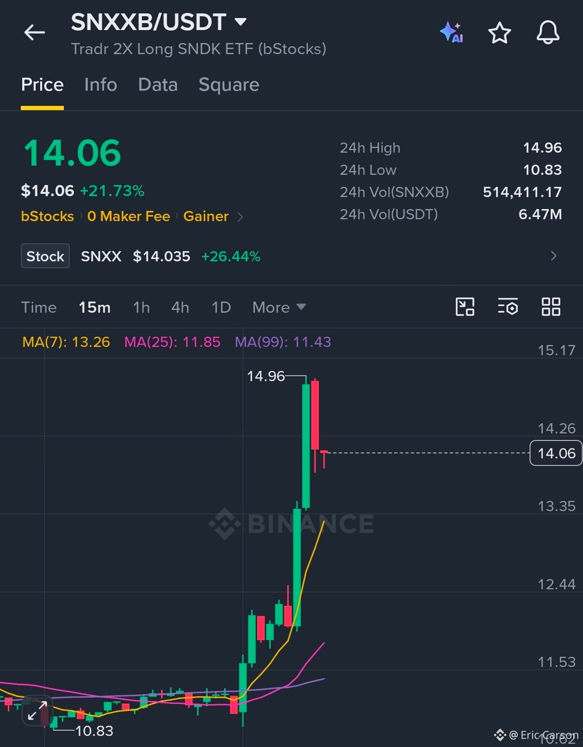Open the AI assistant sparkle icon
The image size is (583, 747).
(452, 32)
